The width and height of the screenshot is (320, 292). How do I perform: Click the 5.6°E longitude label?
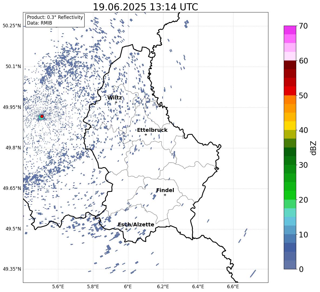[58, 287]
